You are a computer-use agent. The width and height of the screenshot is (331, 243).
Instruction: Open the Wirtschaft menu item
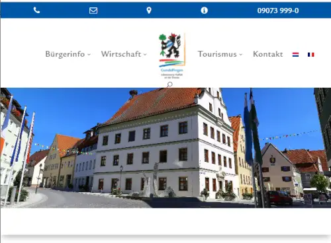point(121,54)
